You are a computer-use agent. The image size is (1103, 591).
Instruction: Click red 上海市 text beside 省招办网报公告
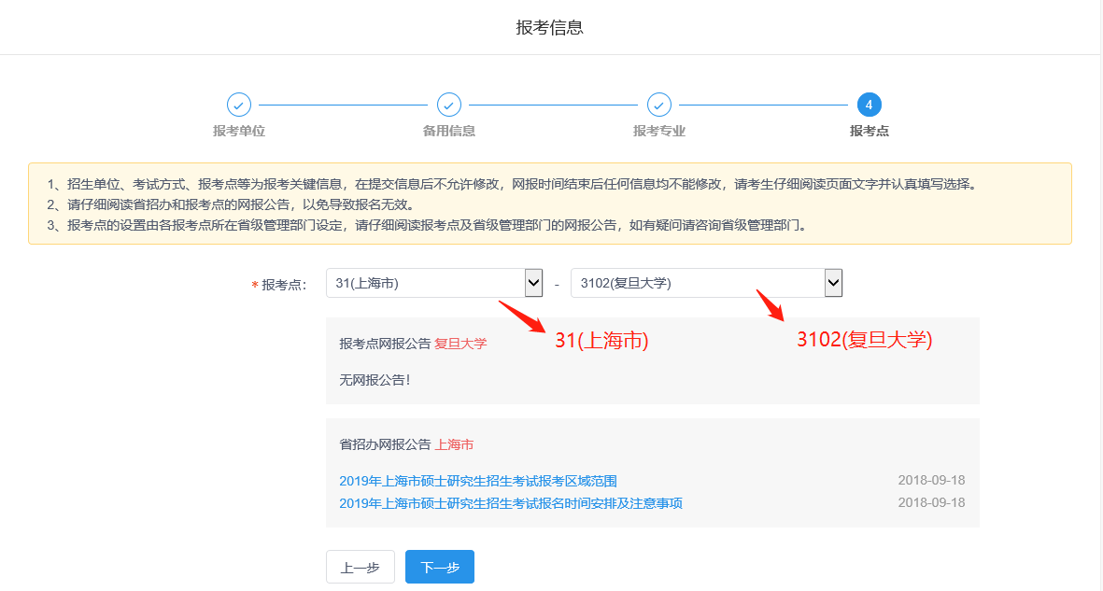click(454, 444)
